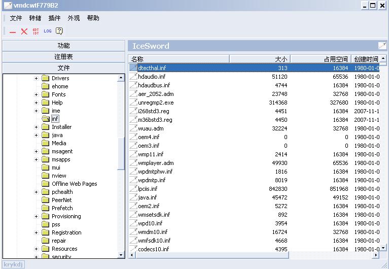Sort by the 名称 column header
The image size is (389, 269).
[179, 59]
